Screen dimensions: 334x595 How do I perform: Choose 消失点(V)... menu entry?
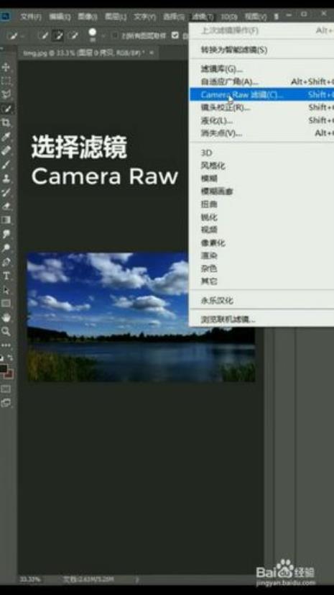click(261, 133)
